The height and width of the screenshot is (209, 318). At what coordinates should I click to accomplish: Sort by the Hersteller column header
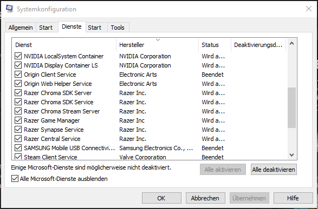(158, 45)
